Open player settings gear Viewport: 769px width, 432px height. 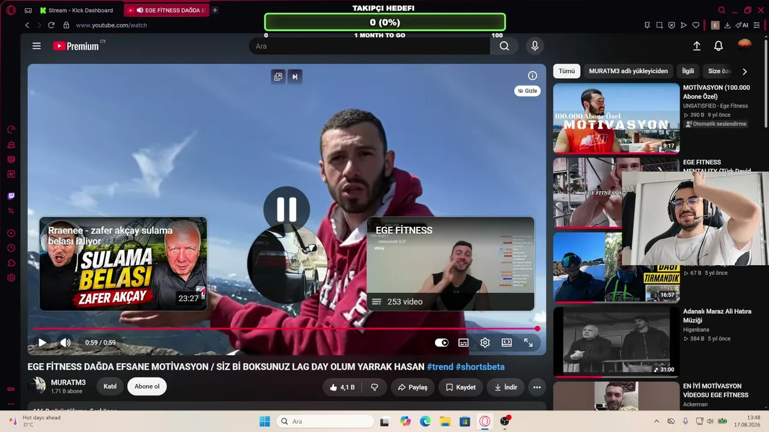coord(485,343)
